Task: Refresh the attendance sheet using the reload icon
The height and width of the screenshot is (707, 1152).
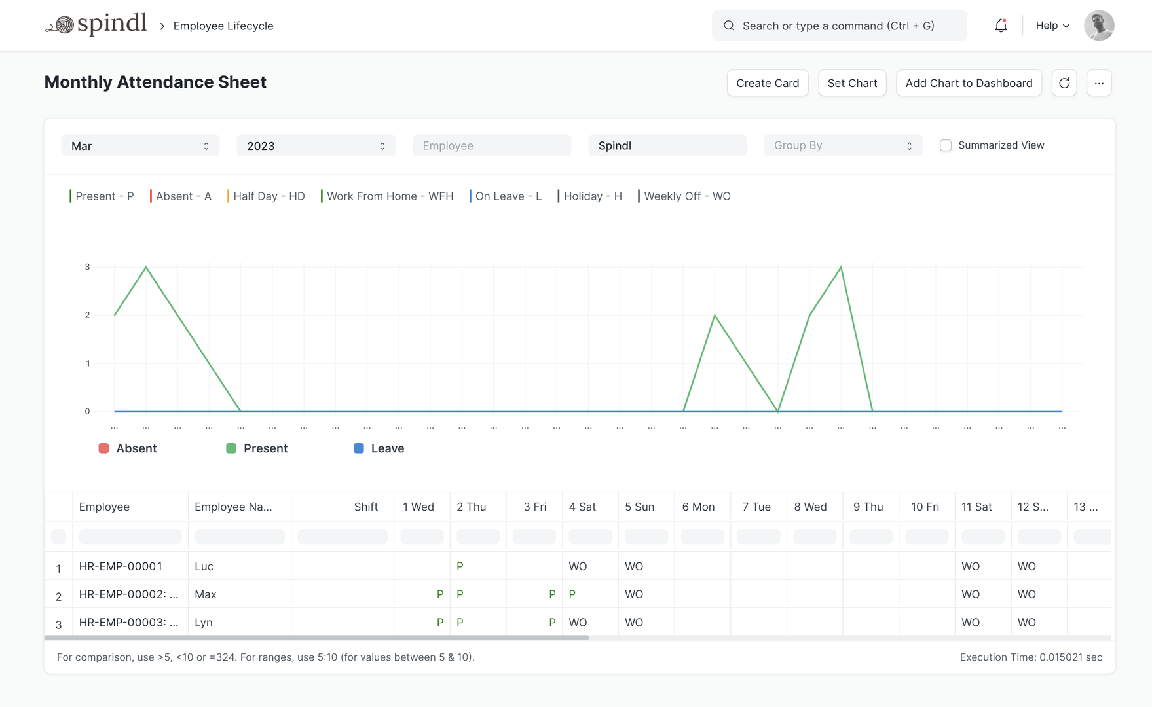Action: tap(1064, 82)
